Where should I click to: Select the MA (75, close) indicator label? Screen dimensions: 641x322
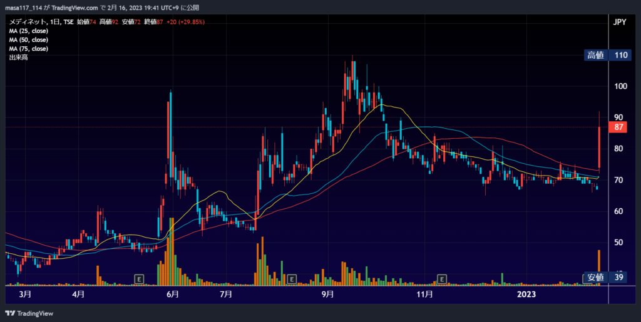[29, 49]
